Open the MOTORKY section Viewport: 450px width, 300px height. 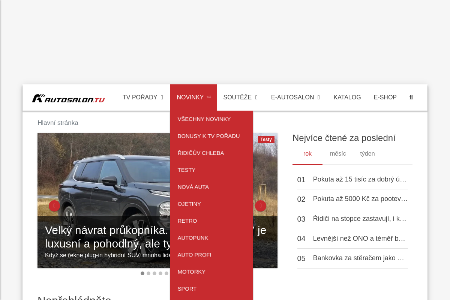pos(191,271)
